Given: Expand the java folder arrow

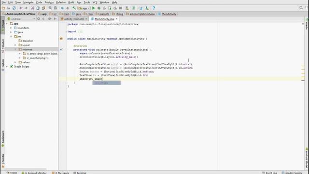Looking at the screenshot, I should (11, 32).
